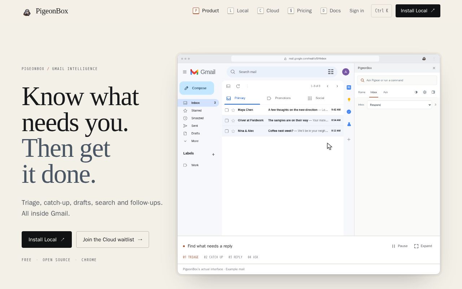The image size is (462, 289).
Task: Open Docs in the top navigation
Action: click(x=331, y=11)
